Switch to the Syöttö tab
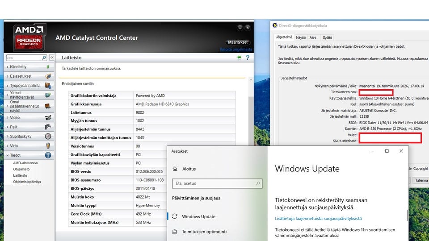This screenshot has height=241, width=429. pyautogui.click(x=327, y=37)
